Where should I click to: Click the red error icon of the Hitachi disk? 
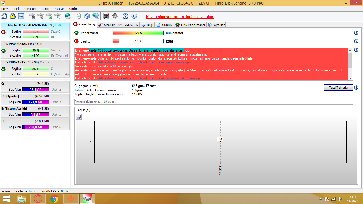pos(3,32)
